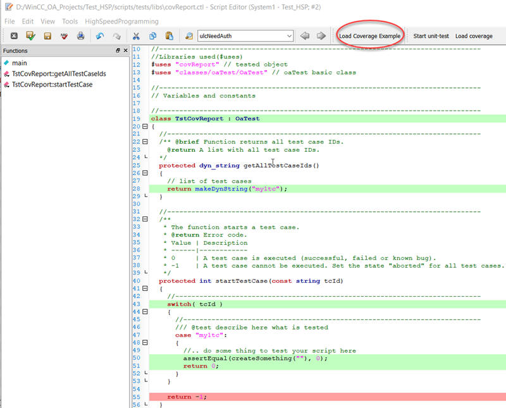This screenshot has width=506, height=408.
Task: Copy the selection using the copy icon
Action: coord(152,36)
